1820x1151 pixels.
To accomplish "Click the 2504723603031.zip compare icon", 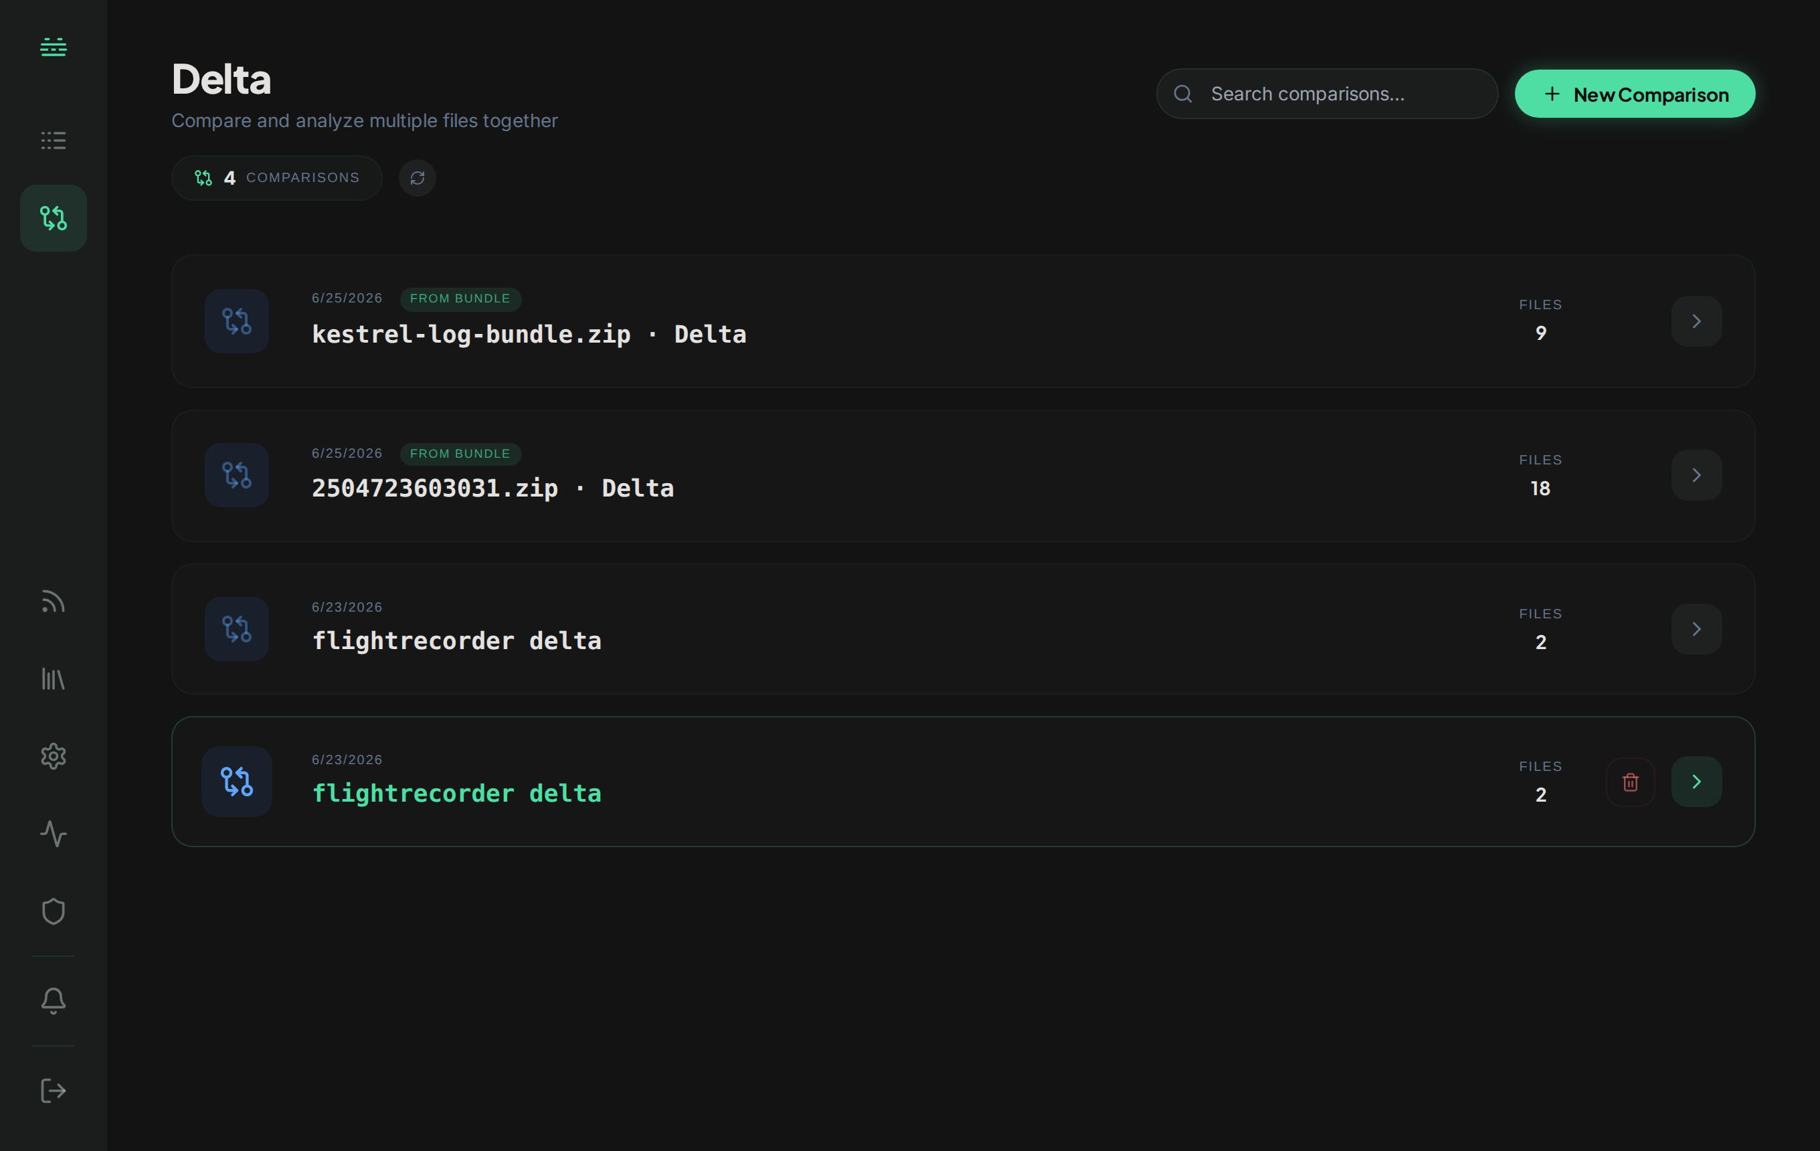I will tap(237, 475).
